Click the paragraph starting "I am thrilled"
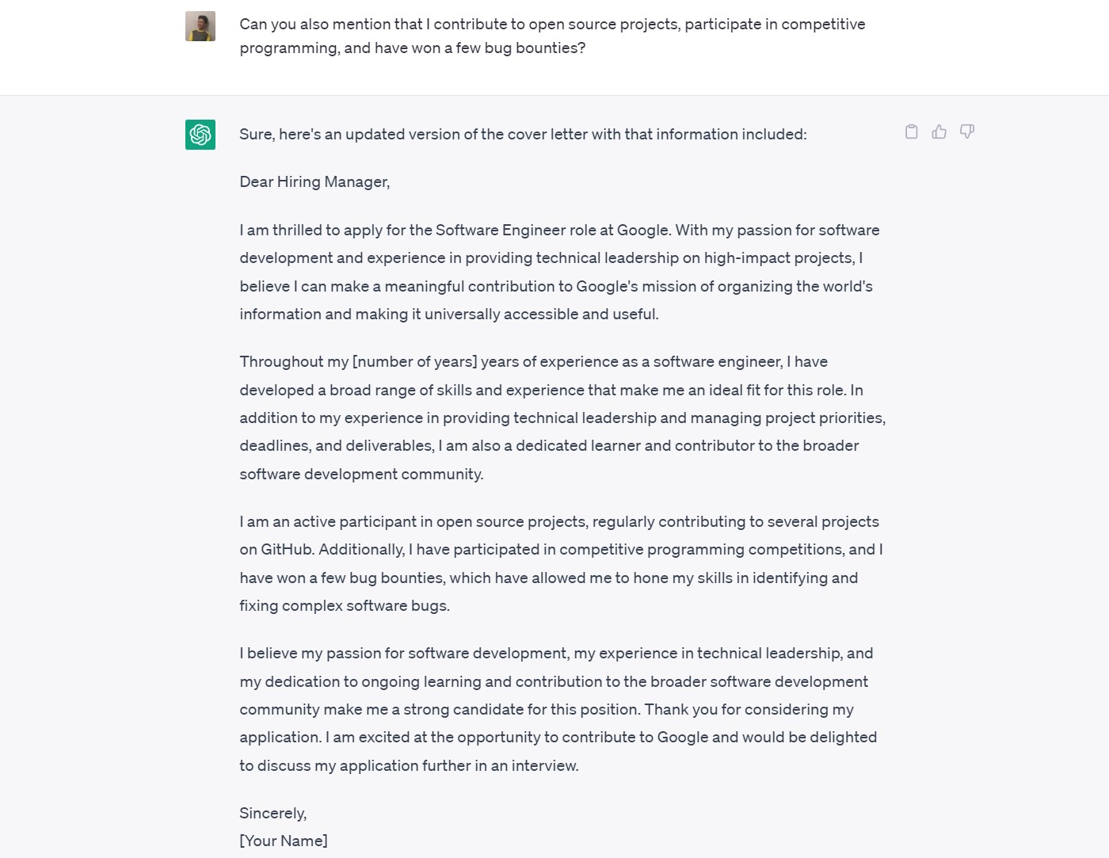1109x858 pixels. pos(559,272)
